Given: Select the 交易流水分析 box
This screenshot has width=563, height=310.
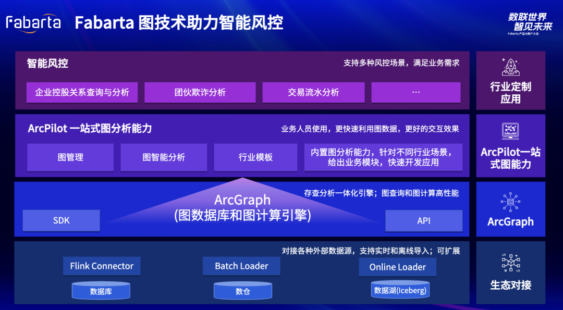Looking at the screenshot, I should (x=313, y=93).
